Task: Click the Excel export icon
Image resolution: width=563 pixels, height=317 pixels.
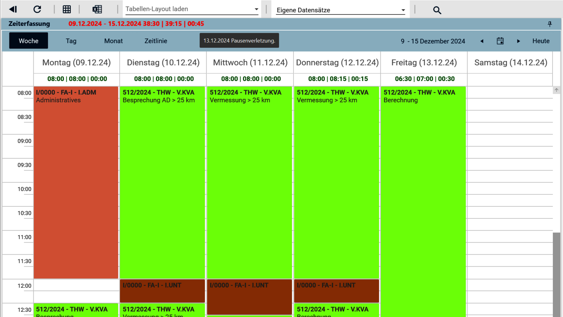Action: pos(97,9)
